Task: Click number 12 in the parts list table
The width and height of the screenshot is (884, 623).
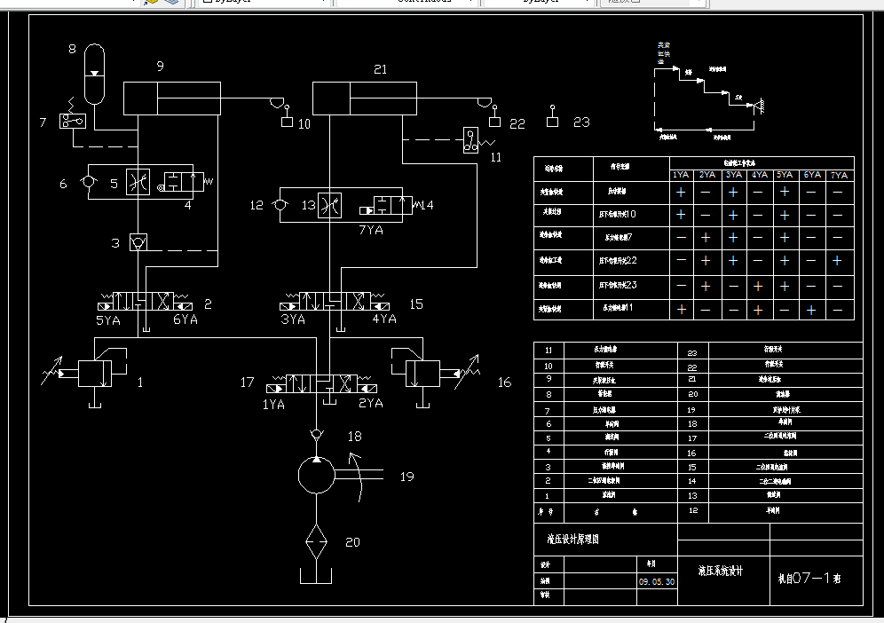Action: coord(693,510)
